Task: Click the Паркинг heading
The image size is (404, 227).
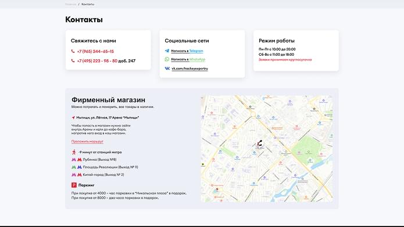Action: point(86,185)
